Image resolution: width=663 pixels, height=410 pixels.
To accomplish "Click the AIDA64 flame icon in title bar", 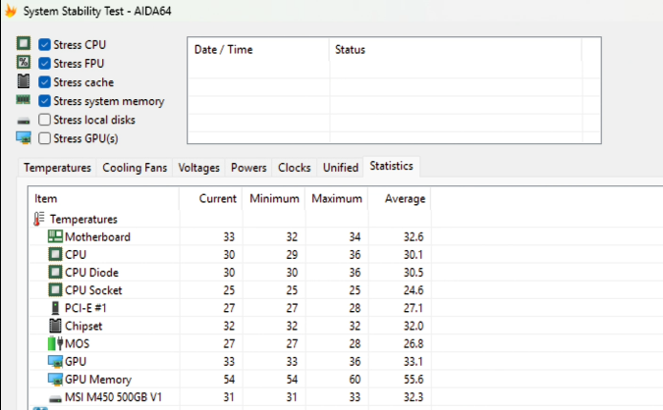I will click(8, 12).
